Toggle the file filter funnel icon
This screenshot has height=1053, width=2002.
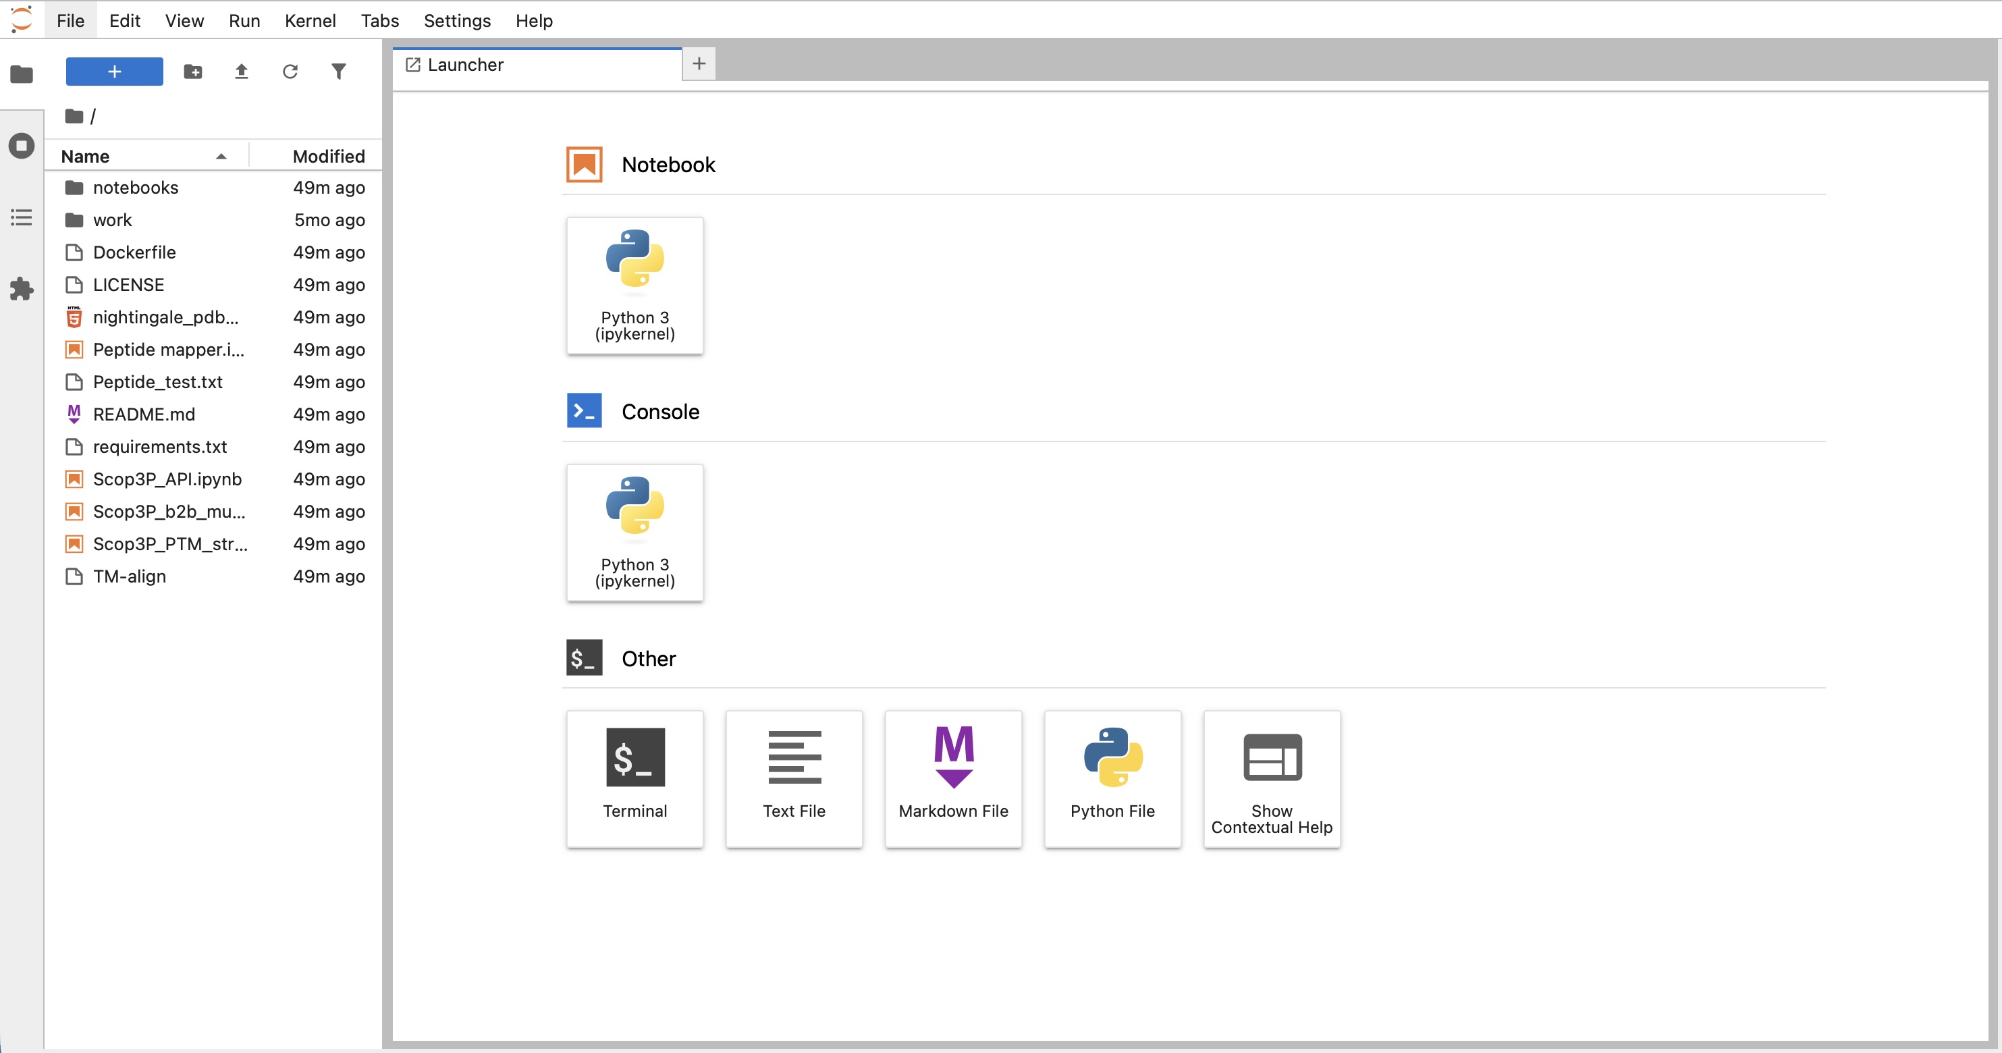pyautogui.click(x=339, y=72)
